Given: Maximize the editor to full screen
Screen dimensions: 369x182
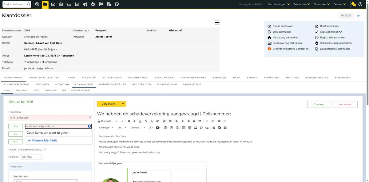Looking at the screenshot, I should 225,128.
